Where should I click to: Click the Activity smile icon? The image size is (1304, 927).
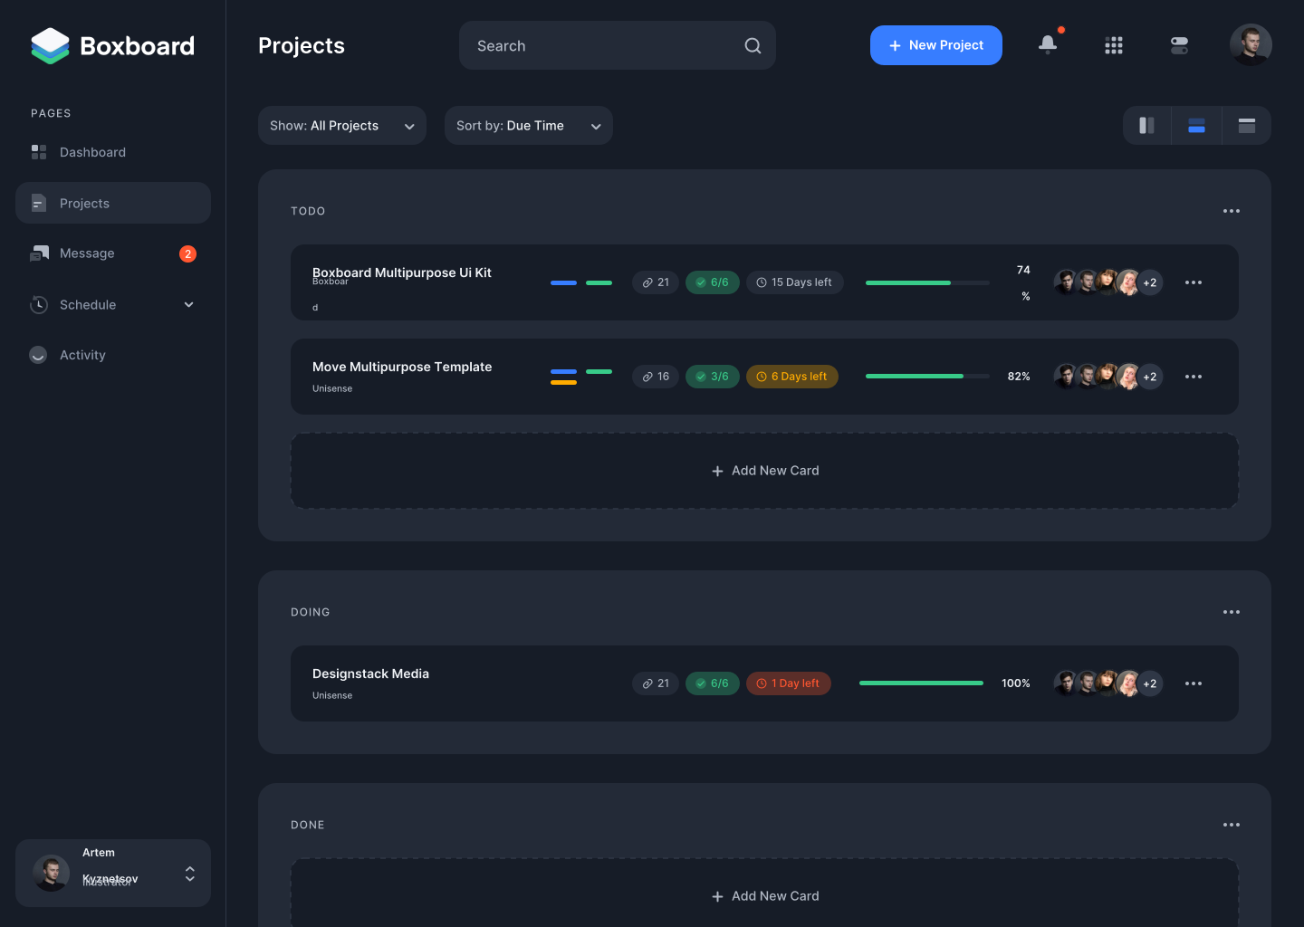[38, 355]
